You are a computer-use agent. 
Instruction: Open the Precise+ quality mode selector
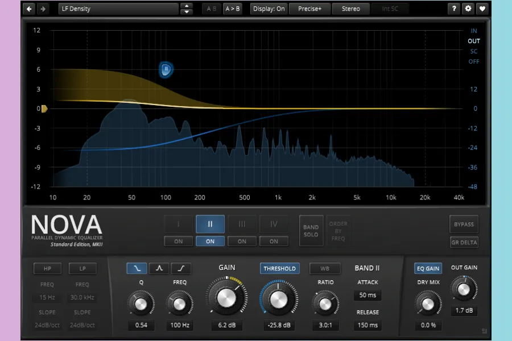(309, 9)
